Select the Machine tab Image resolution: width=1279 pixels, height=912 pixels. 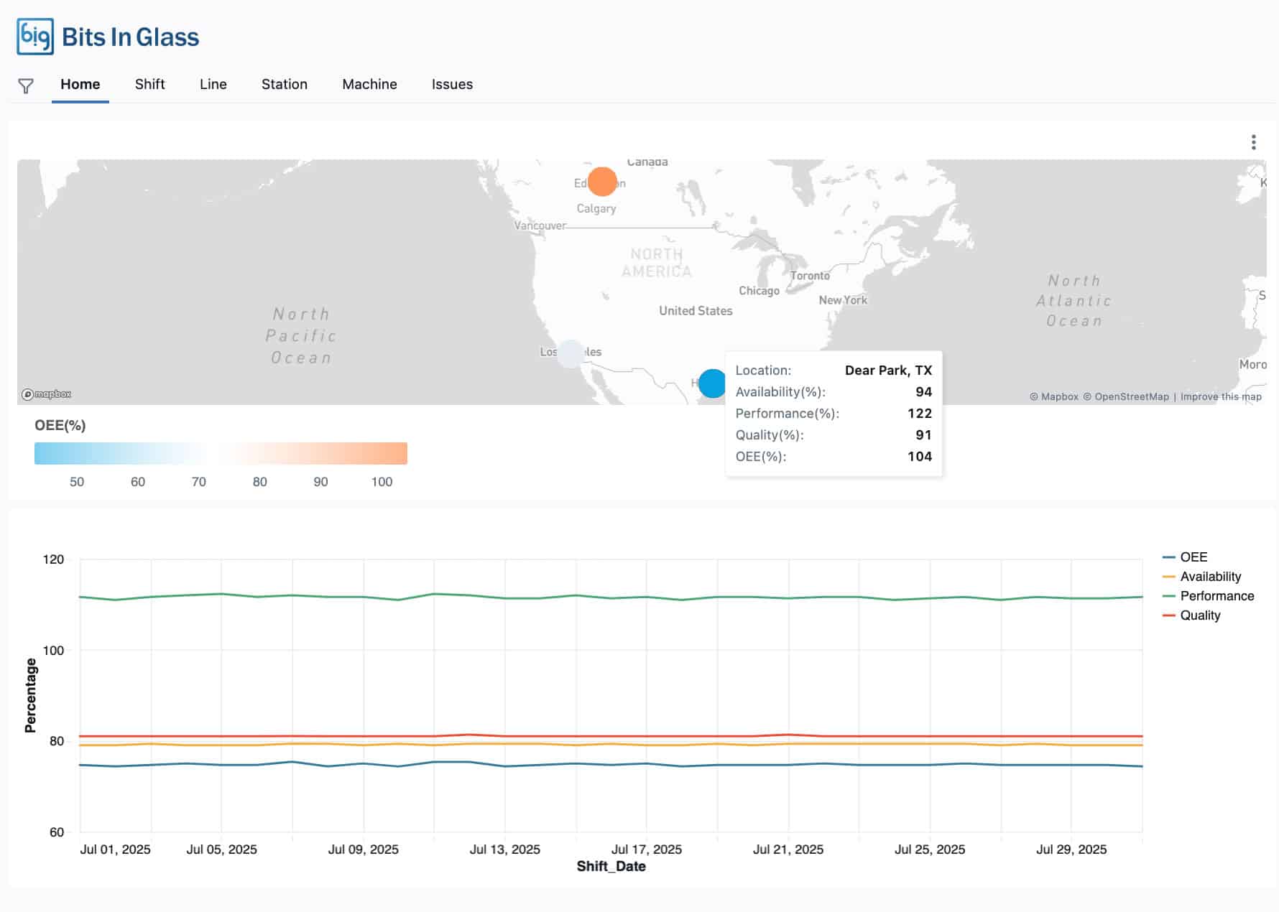coord(369,84)
